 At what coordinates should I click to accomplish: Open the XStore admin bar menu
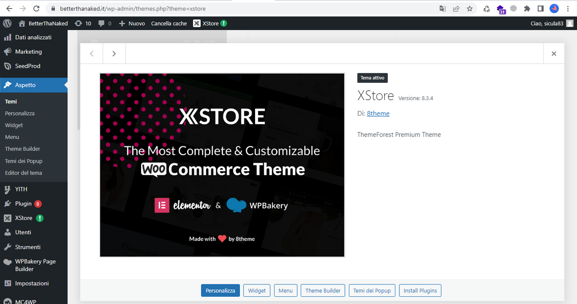coord(210,23)
